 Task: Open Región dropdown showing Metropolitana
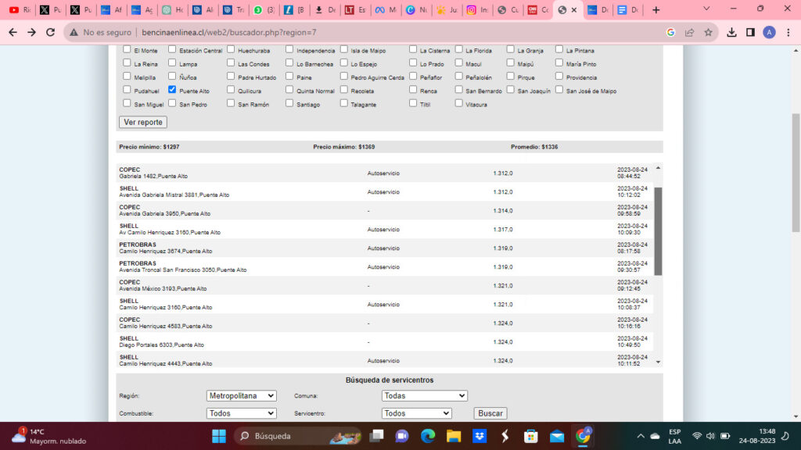[241, 395]
